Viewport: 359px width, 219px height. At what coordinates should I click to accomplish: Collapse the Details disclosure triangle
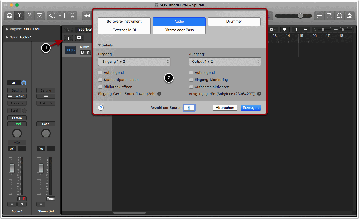(99, 45)
